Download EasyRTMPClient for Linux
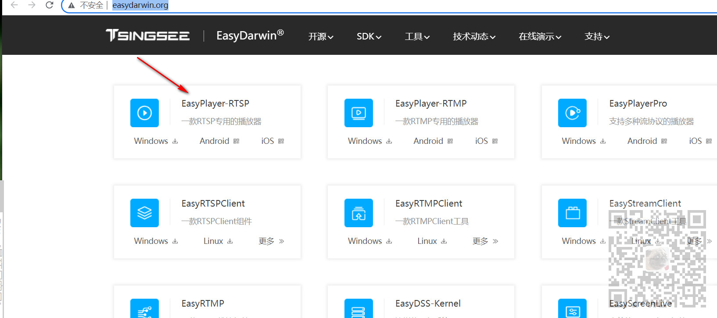717x318 pixels. click(432, 241)
